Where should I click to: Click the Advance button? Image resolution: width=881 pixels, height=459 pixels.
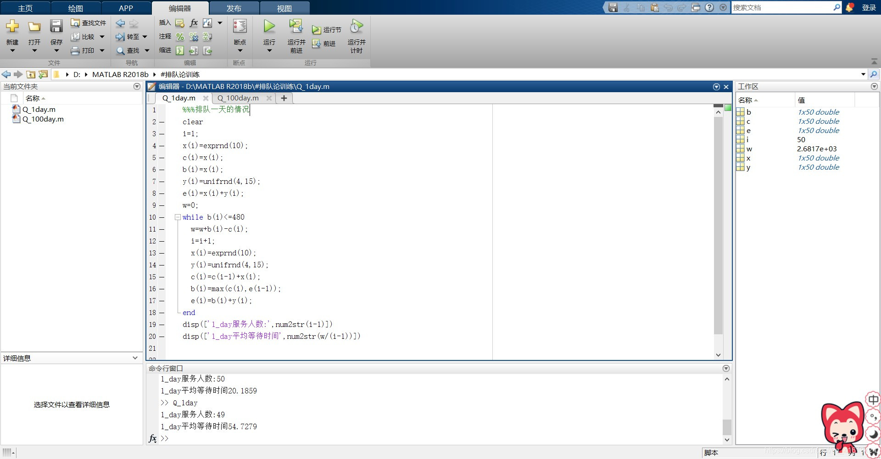(324, 44)
